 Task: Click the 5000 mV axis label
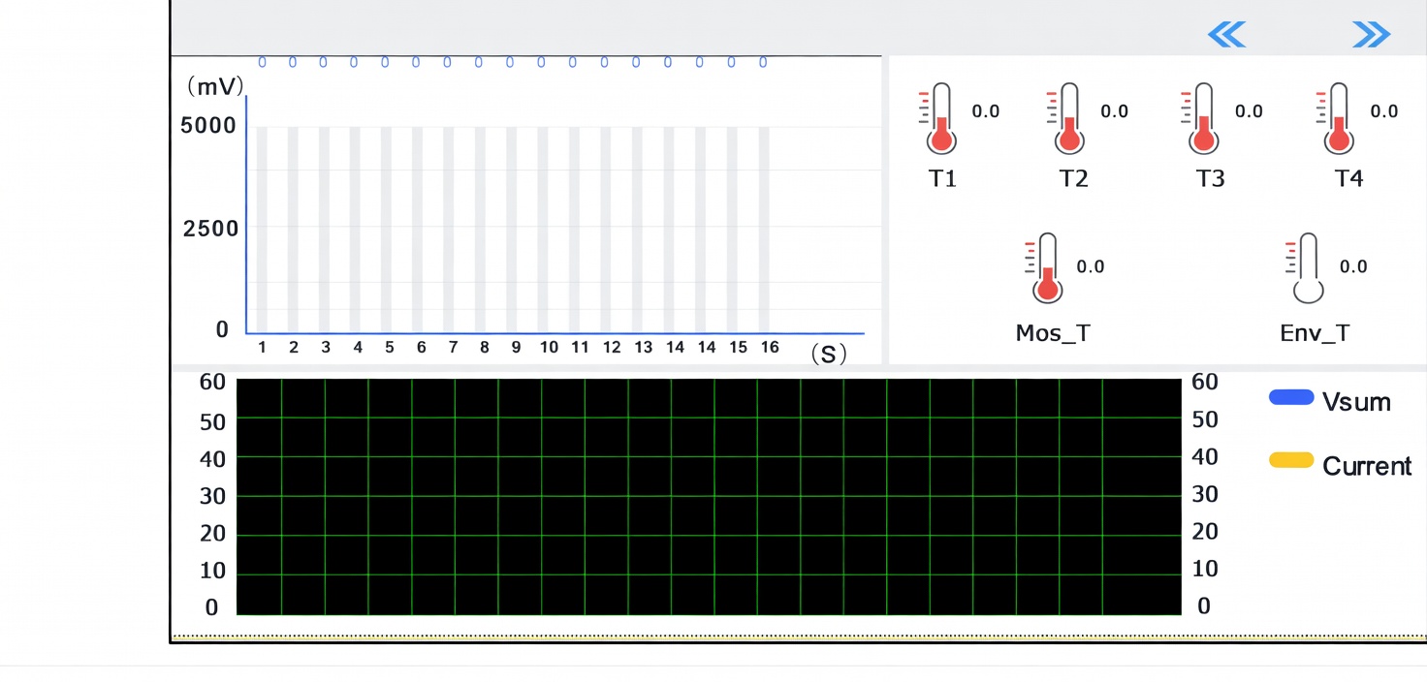(x=209, y=126)
